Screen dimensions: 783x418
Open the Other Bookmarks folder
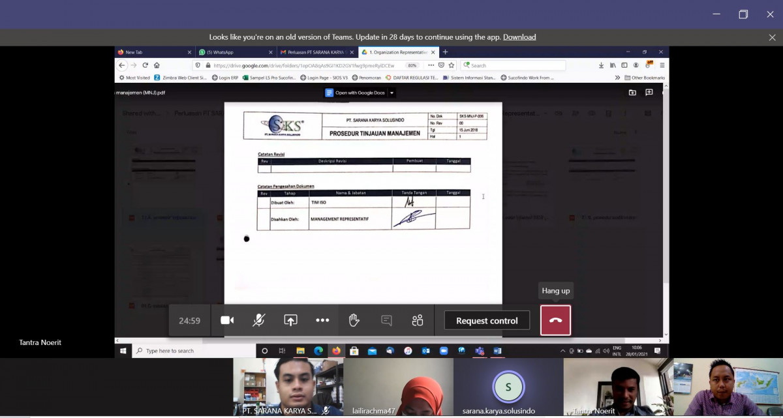645,78
